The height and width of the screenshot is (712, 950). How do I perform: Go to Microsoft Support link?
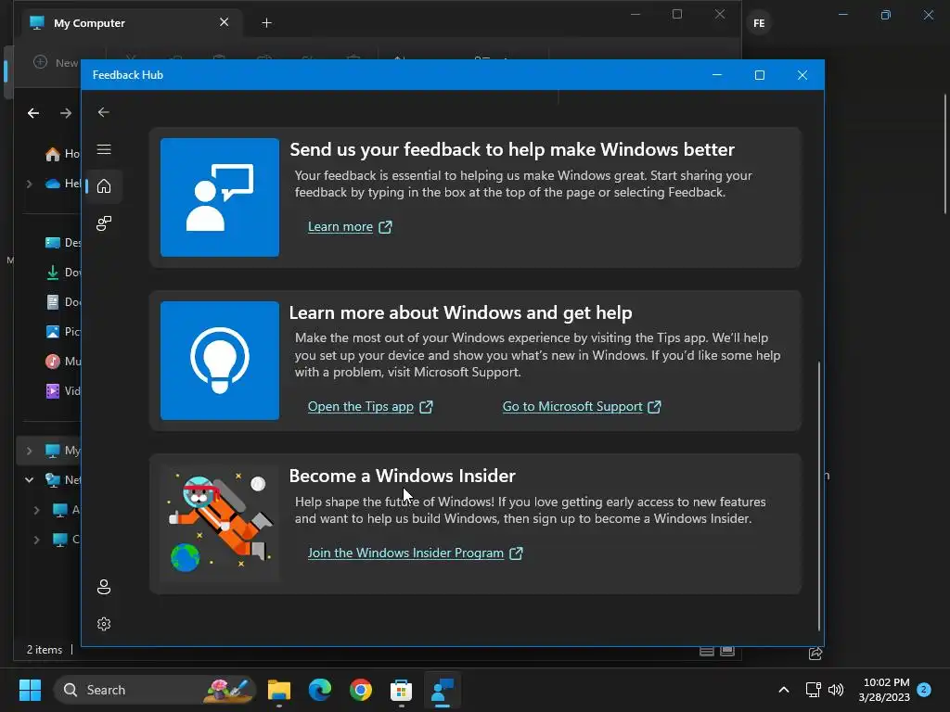click(x=572, y=406)
